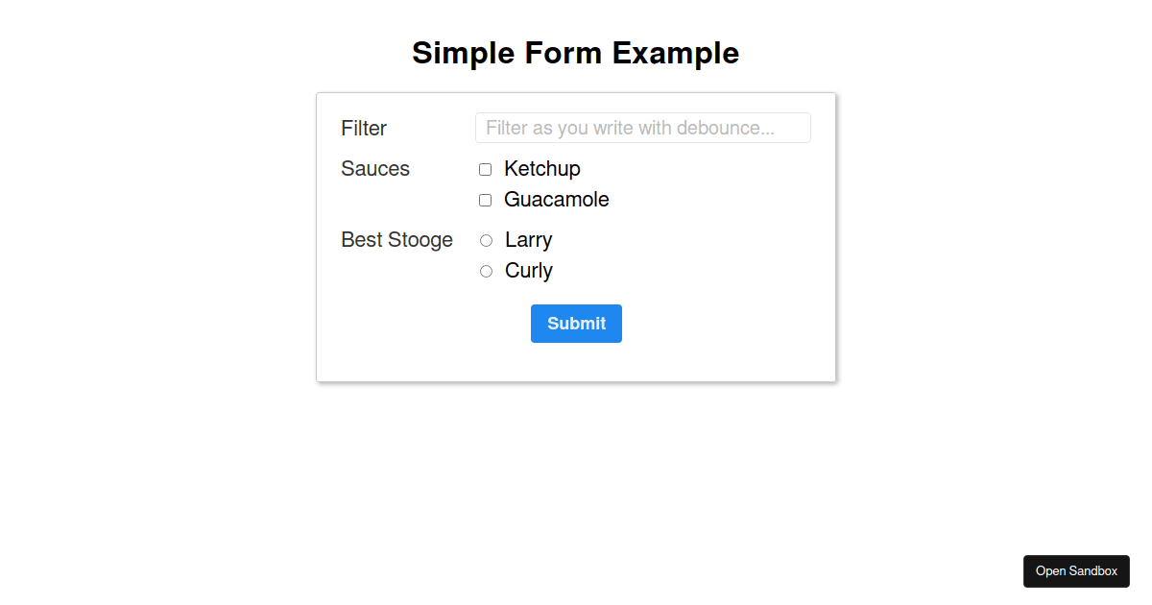
Task: Click the Sauces label
Action: tap(375, 169)
